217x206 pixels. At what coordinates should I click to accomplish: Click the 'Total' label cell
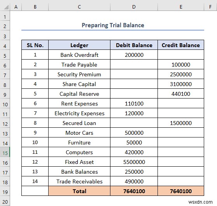click(x=79, y=191)
